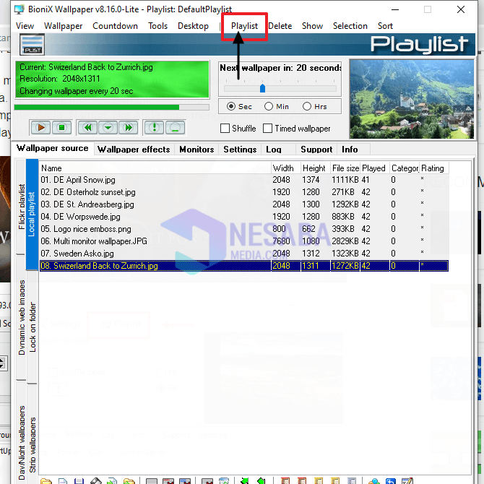Sort list by the Height column header

pos(316,168)
